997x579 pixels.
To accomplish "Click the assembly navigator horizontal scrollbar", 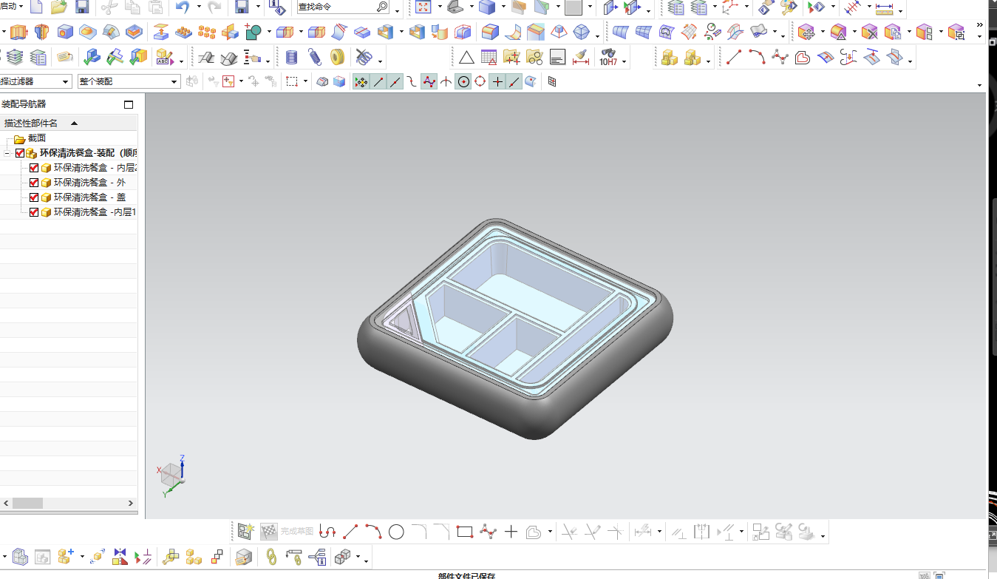I will [69, 503].
